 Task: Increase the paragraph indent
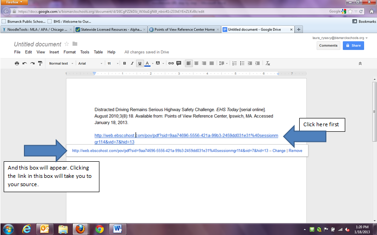click(x=257, y=63)
